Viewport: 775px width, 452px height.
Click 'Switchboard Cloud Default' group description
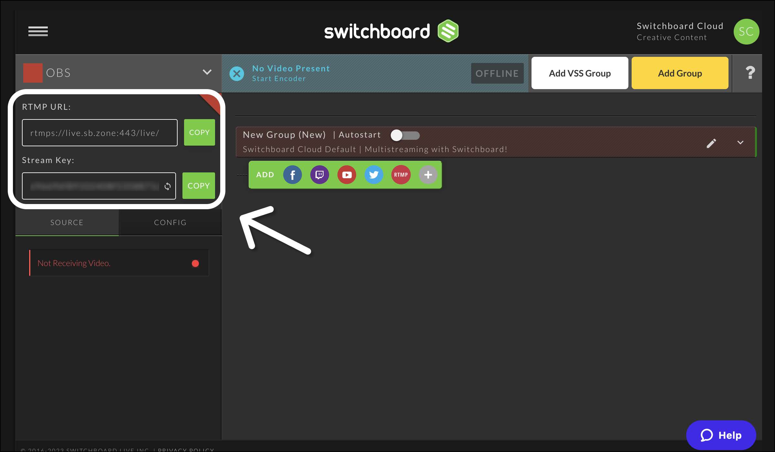299,149
